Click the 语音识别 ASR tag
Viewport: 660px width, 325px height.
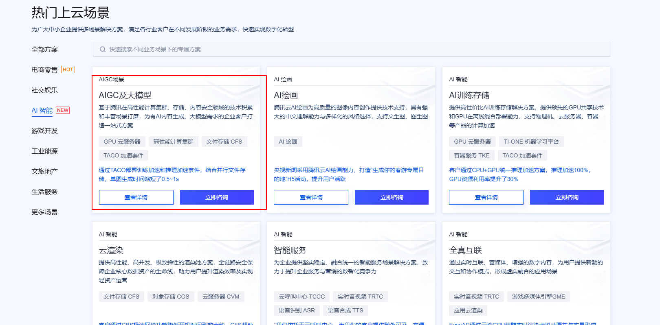tap(297, 310)
